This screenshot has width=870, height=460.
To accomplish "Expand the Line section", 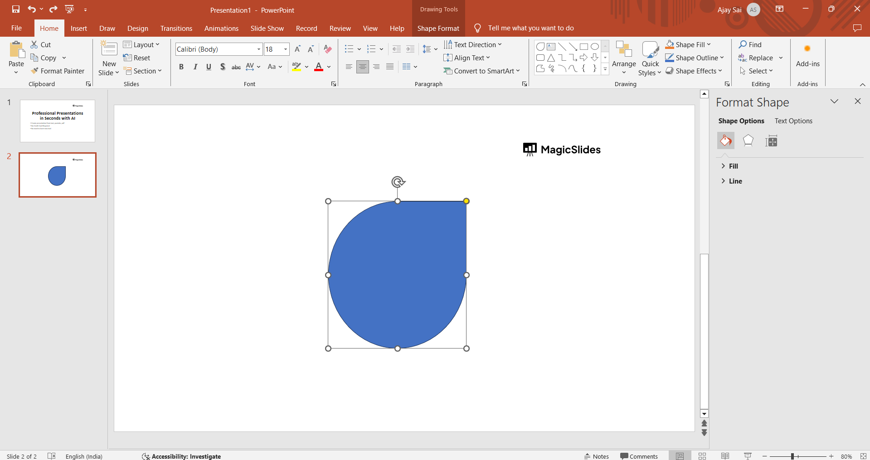I will point(735,181).
